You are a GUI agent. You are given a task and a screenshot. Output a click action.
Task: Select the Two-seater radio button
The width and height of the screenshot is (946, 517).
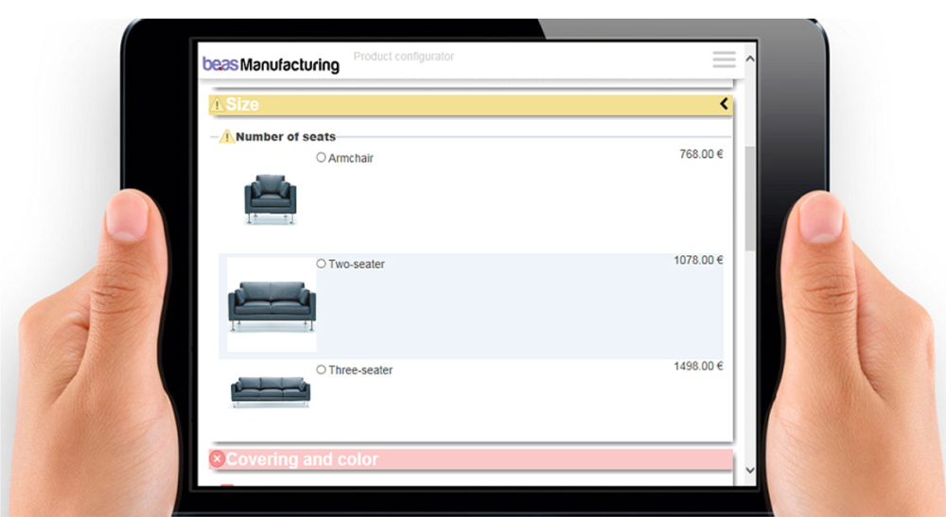coord(321,264)
